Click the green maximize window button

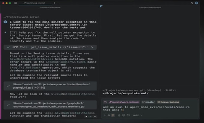[x=10, y=3]
